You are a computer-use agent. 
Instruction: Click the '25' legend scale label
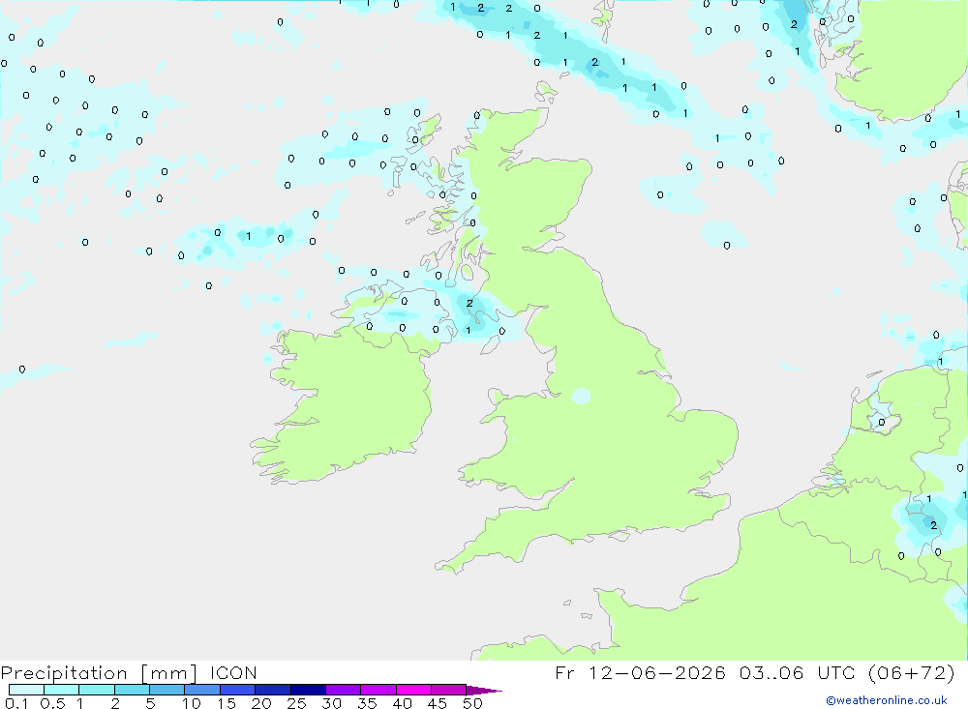tap(297, 703)
